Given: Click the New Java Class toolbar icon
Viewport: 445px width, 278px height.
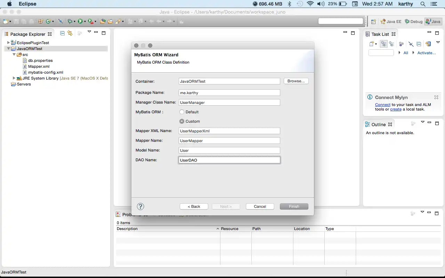Looking at the screenshot, I should [x=48, y=21].
